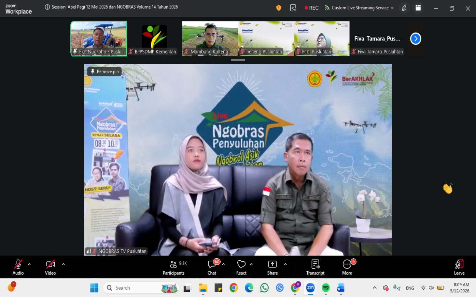Click the Zoom Workplace logo
The width and height of the screenshot is (476, 297).
coord(18,9)
